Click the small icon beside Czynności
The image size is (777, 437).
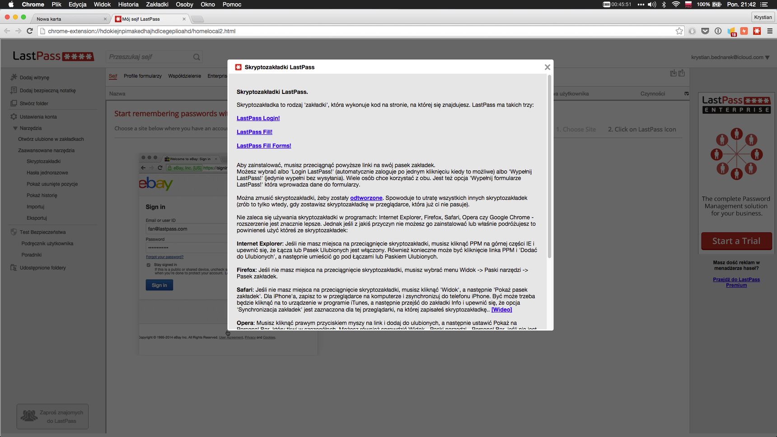point(686,93)
